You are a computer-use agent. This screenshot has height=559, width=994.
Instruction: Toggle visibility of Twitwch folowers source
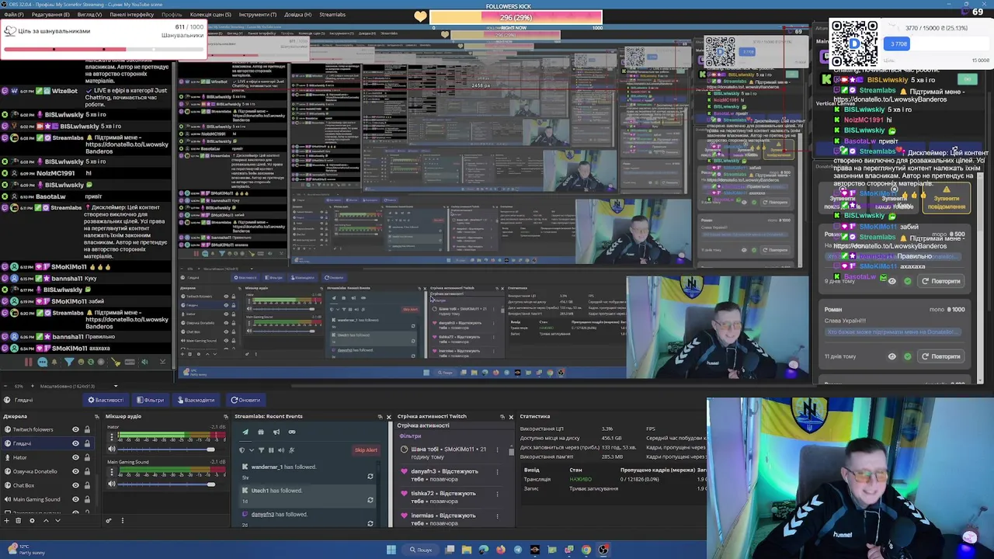[x=75, y=429]
